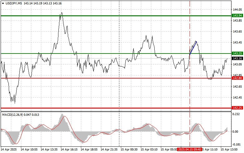Click the 142.45 price scale value
Viewport: 244px width, 153px height.
237,98
